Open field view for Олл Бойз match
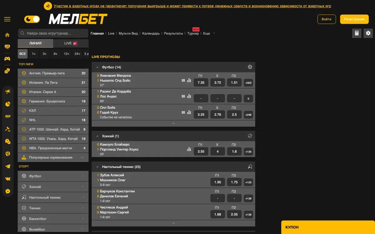Viewport: 375px width, 234px height. coord(183,112)
